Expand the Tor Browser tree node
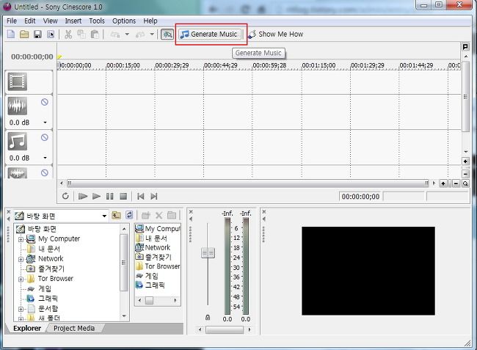 (x=21, y=279)
